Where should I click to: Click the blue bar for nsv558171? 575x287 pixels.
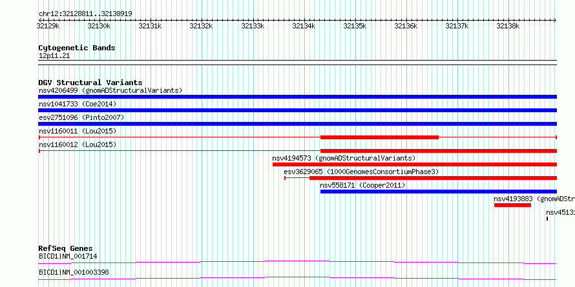pos(439,192)
